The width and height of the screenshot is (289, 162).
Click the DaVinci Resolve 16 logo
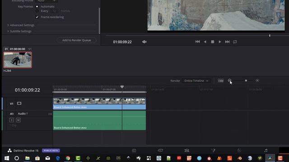(9, 151)
